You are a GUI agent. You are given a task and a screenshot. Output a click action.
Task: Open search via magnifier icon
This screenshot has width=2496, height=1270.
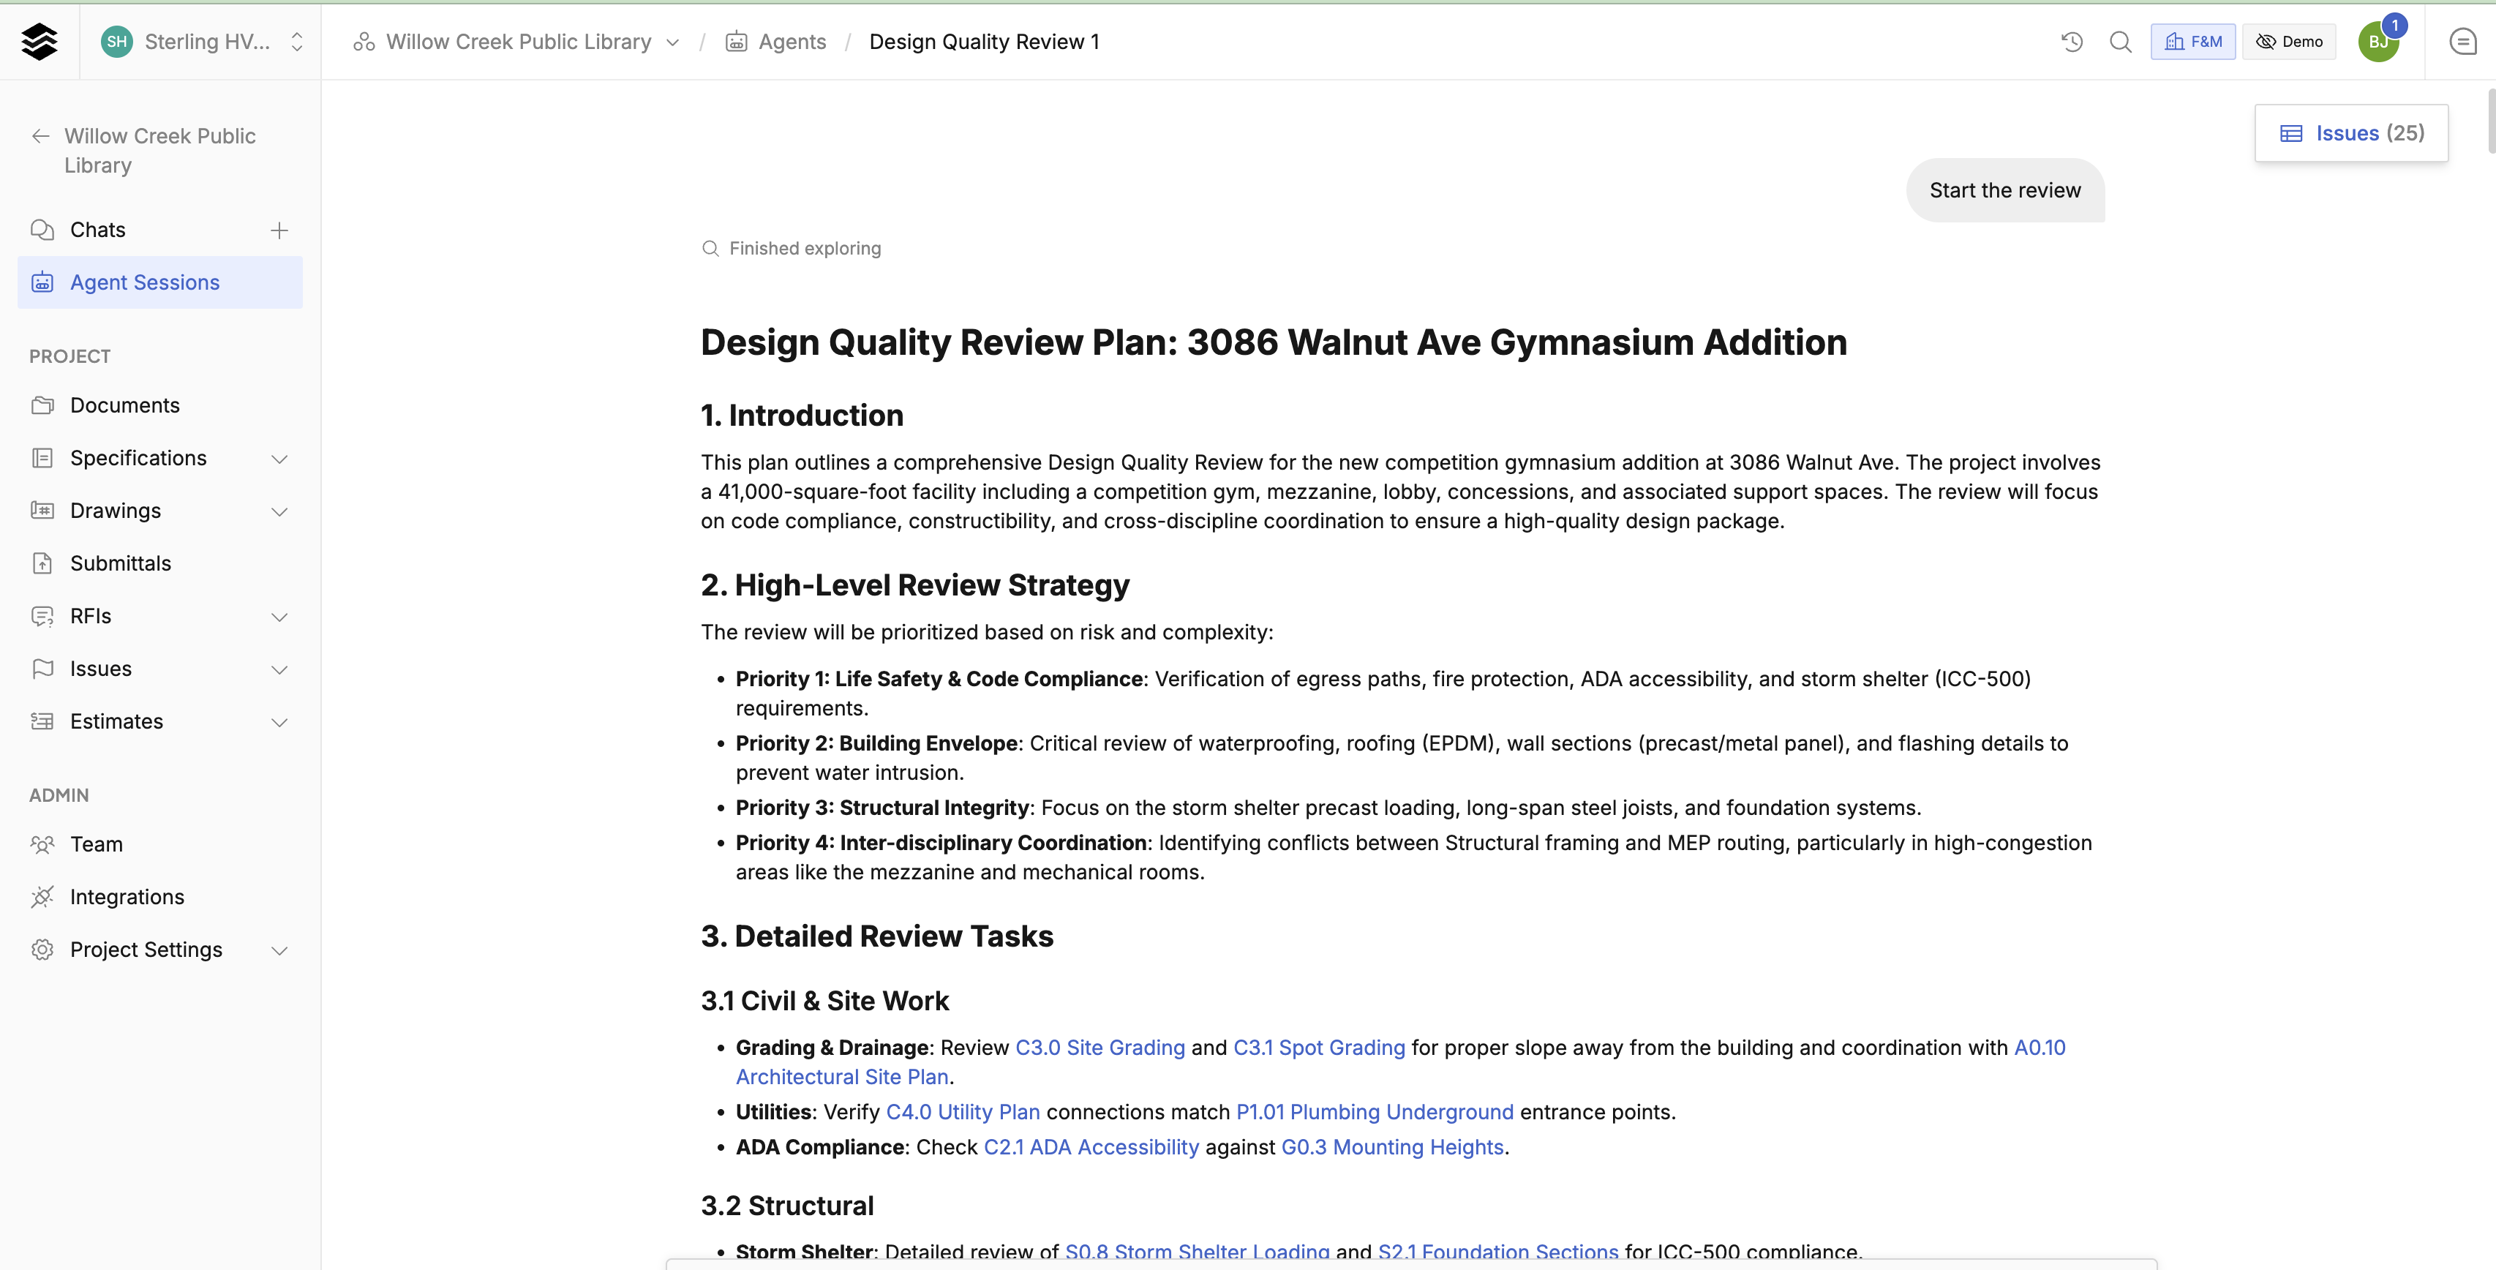2120,42
